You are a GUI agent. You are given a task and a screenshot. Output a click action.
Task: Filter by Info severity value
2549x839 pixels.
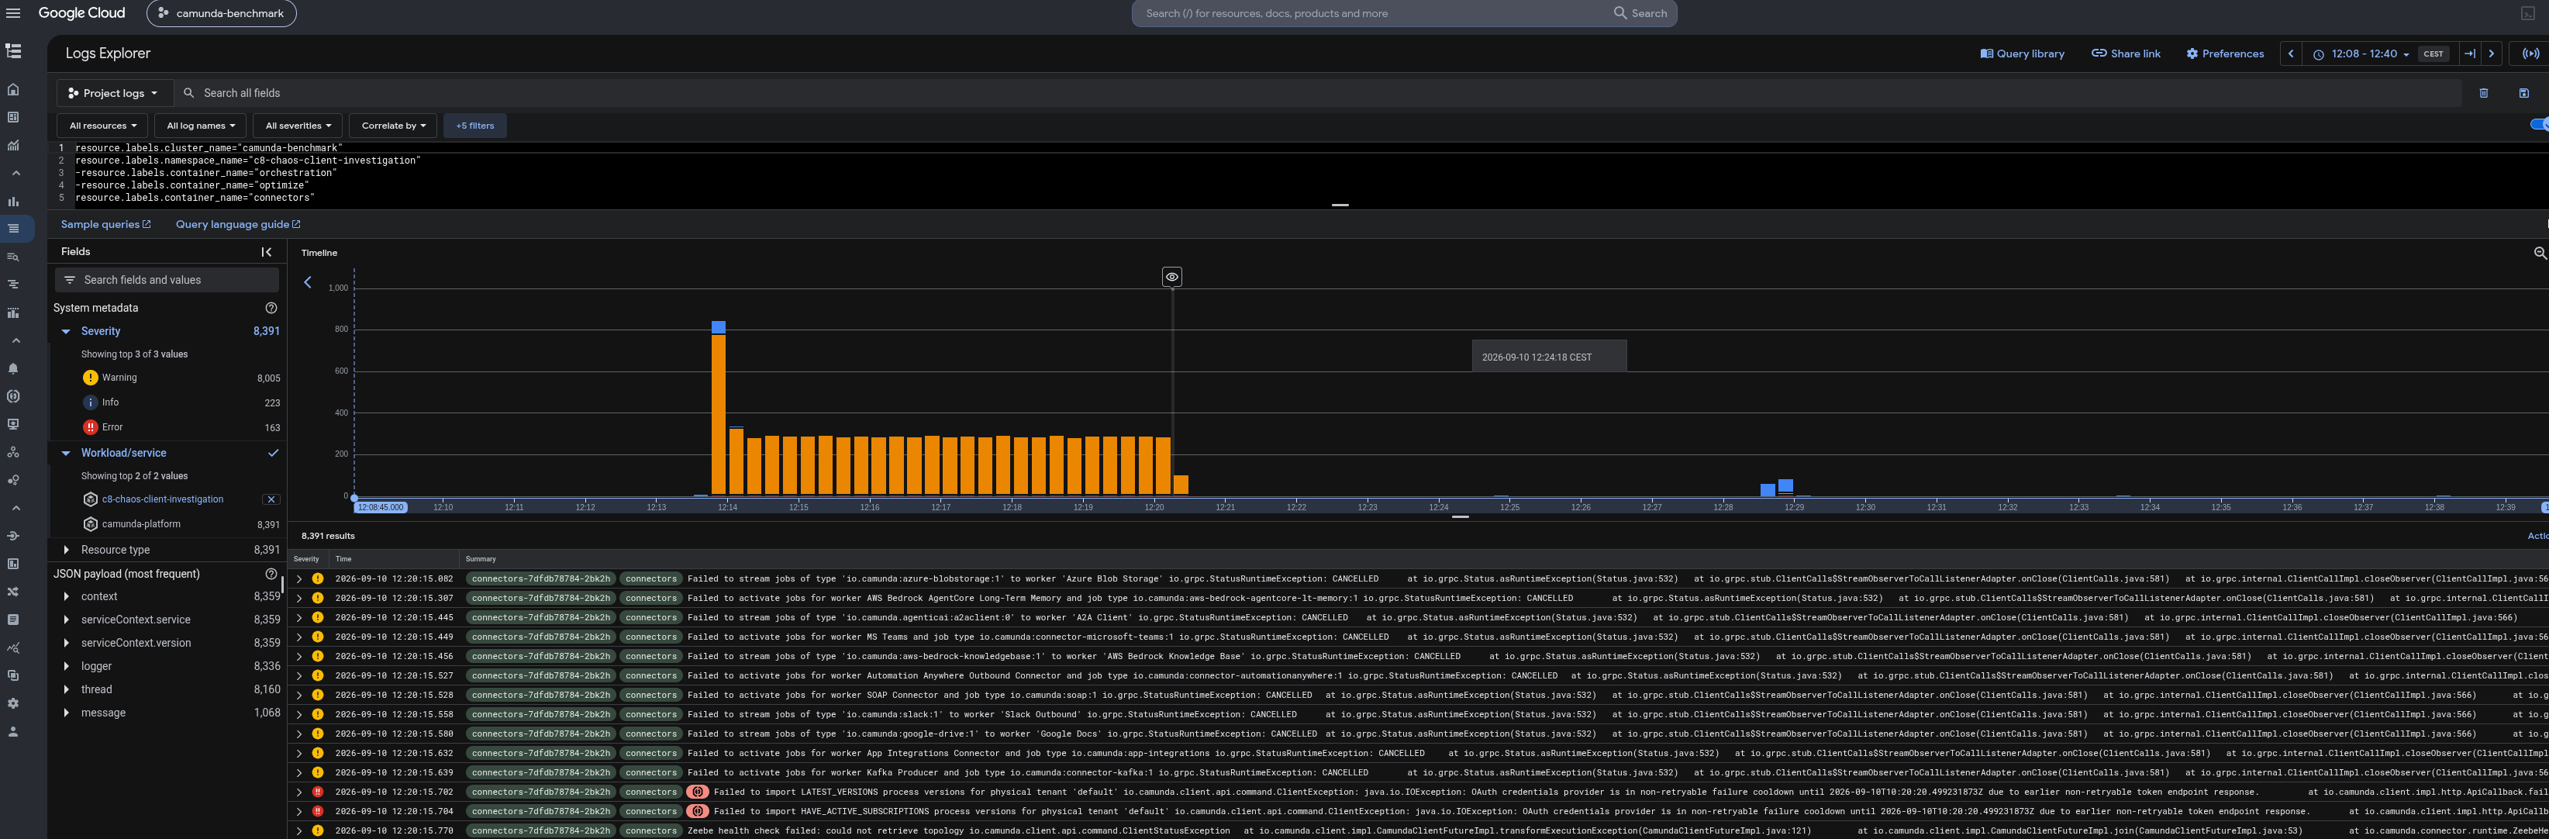click(110, 402)
